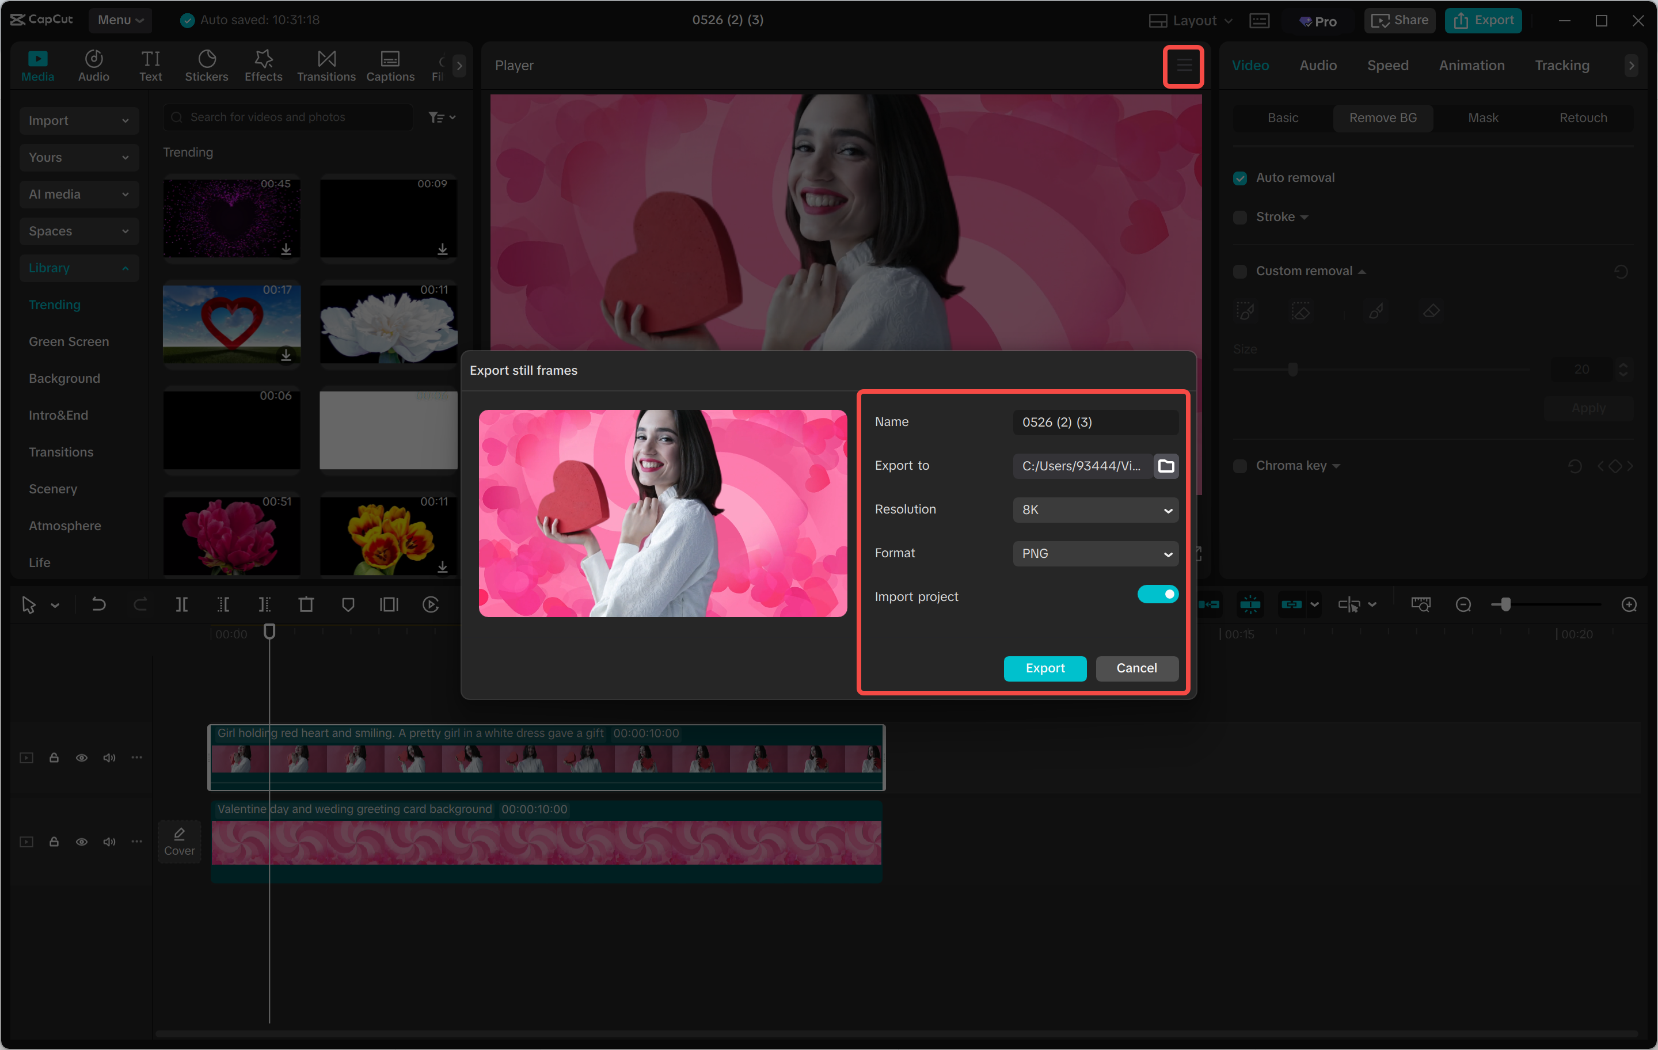The height and width of the screenshot is (1050, 1658).
Task: Open the Stickers panel
Action: pyautogui.click(x=206, y=66)
